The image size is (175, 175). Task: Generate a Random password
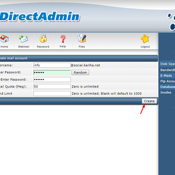[x=80, y=72]
